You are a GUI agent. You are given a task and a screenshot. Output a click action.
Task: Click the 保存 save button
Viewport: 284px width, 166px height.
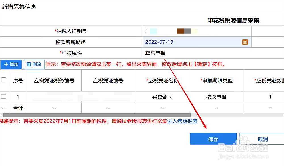tap(213, 139)
